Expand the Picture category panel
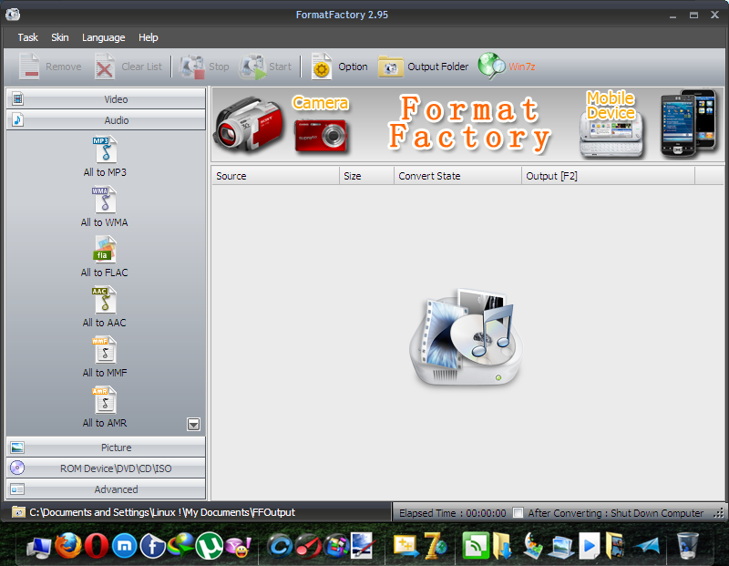This screenshot has height=566, width=729. (x=106, y=447)
